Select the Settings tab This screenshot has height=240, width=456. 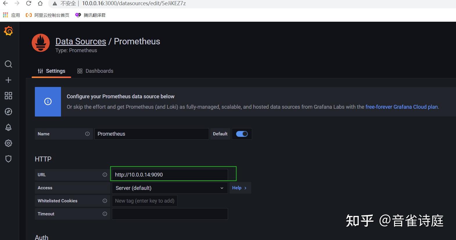pos(55,71)
